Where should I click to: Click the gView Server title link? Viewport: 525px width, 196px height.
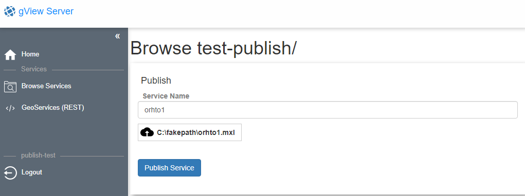point(46,11)
